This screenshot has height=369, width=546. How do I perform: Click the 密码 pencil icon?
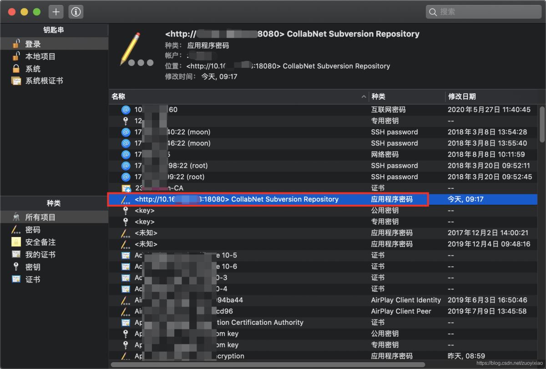[x=16, y=230]
